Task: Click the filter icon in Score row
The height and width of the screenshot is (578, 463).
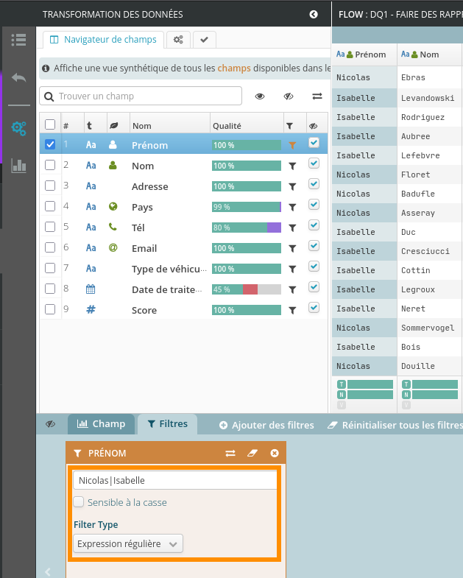Action: point(292,311)
